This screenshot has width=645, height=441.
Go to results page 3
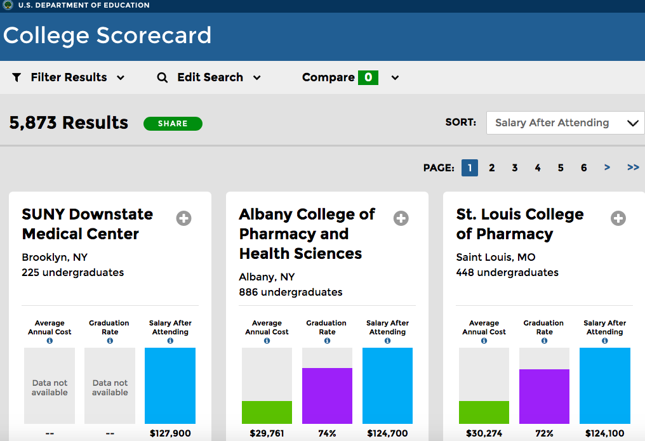pyautogui.click(x=515, y=168)
